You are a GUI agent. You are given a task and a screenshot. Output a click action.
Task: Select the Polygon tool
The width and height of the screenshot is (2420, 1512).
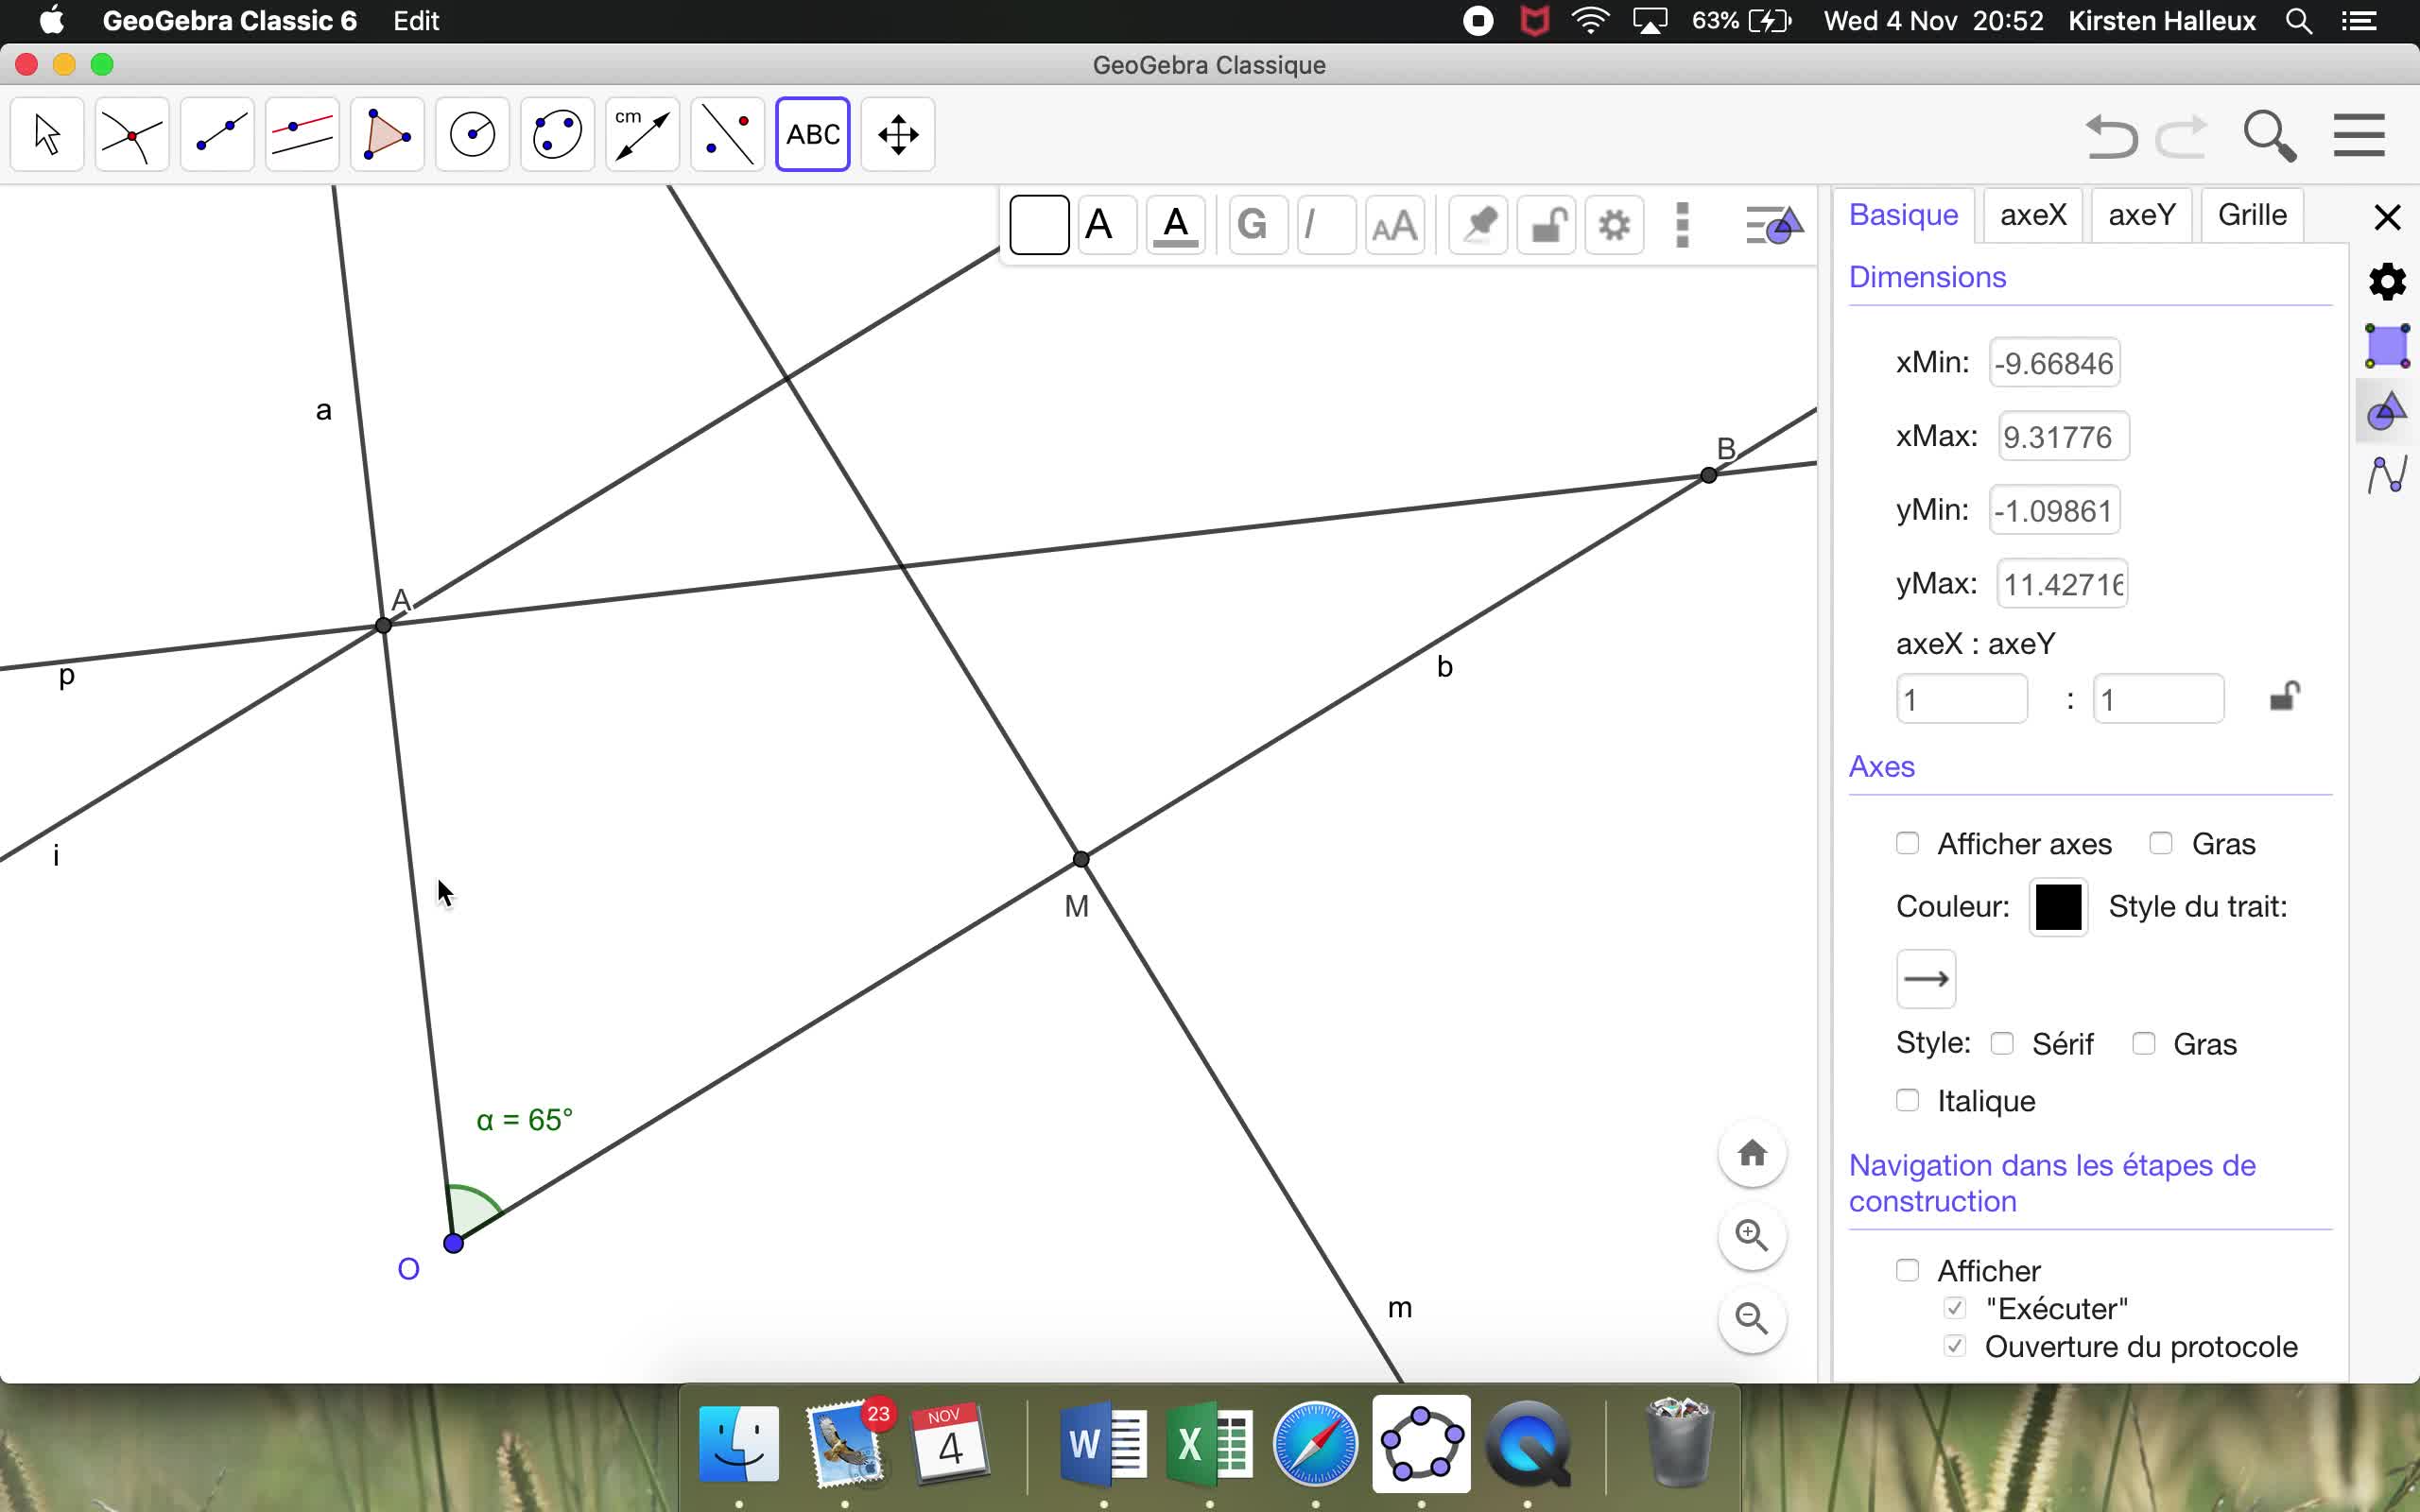[387, 134]
